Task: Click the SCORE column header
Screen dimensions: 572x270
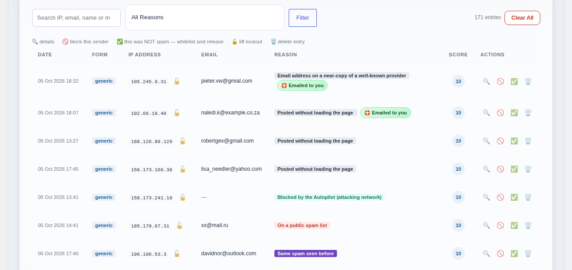Action: pos(458,55)
